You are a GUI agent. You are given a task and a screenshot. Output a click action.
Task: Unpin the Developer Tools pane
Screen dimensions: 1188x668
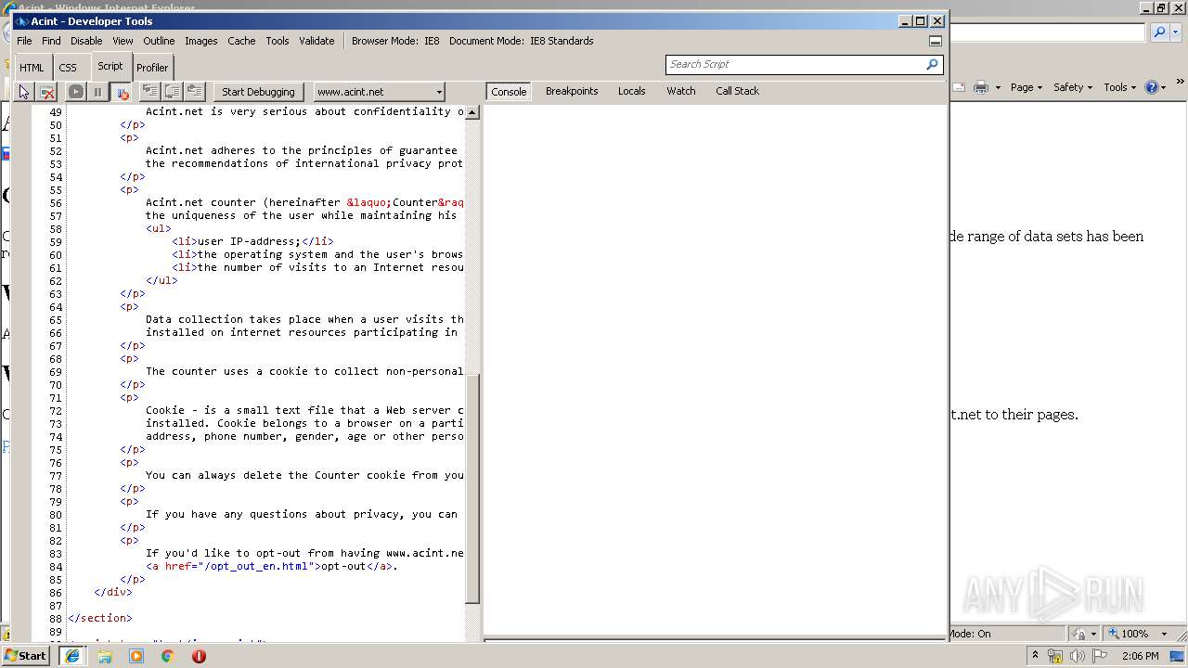pos(936,41)
